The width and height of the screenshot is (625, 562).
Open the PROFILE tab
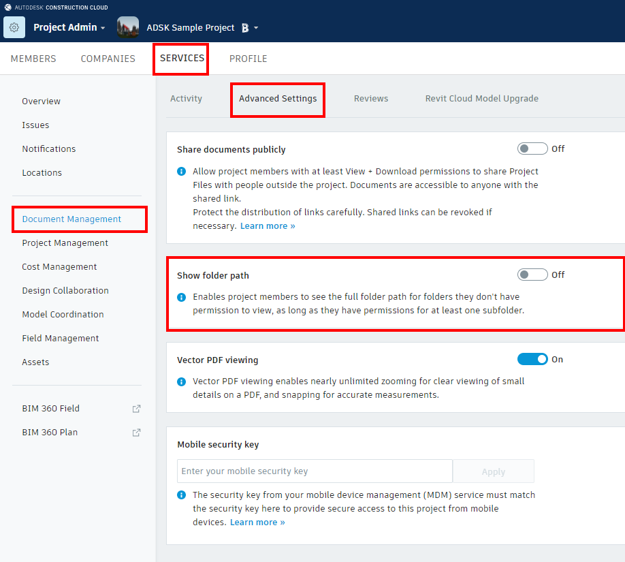[x=249, y=59]
